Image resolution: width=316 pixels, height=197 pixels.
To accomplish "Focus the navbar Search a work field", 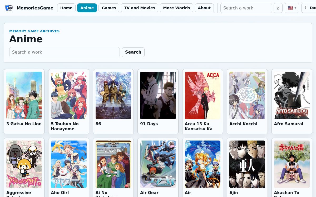I will click(x=246, y=8).
